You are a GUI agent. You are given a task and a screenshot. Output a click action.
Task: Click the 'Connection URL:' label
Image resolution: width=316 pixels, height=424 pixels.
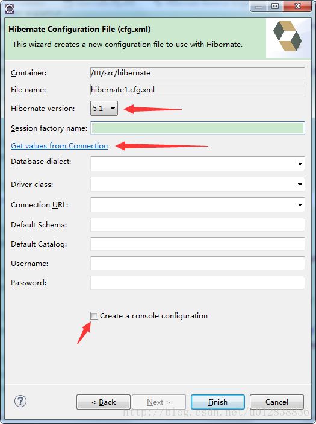(39, 205)
